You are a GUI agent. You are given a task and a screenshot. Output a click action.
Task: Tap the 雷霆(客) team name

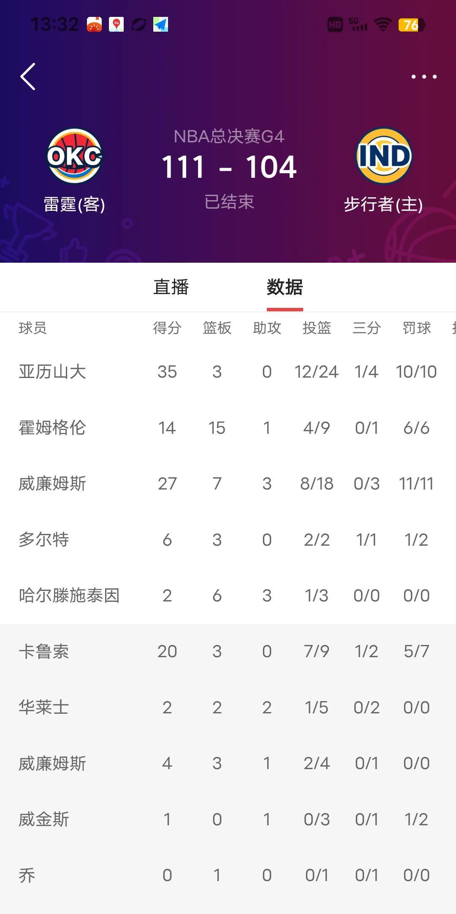pyautogui.click(x=74, y=204)
